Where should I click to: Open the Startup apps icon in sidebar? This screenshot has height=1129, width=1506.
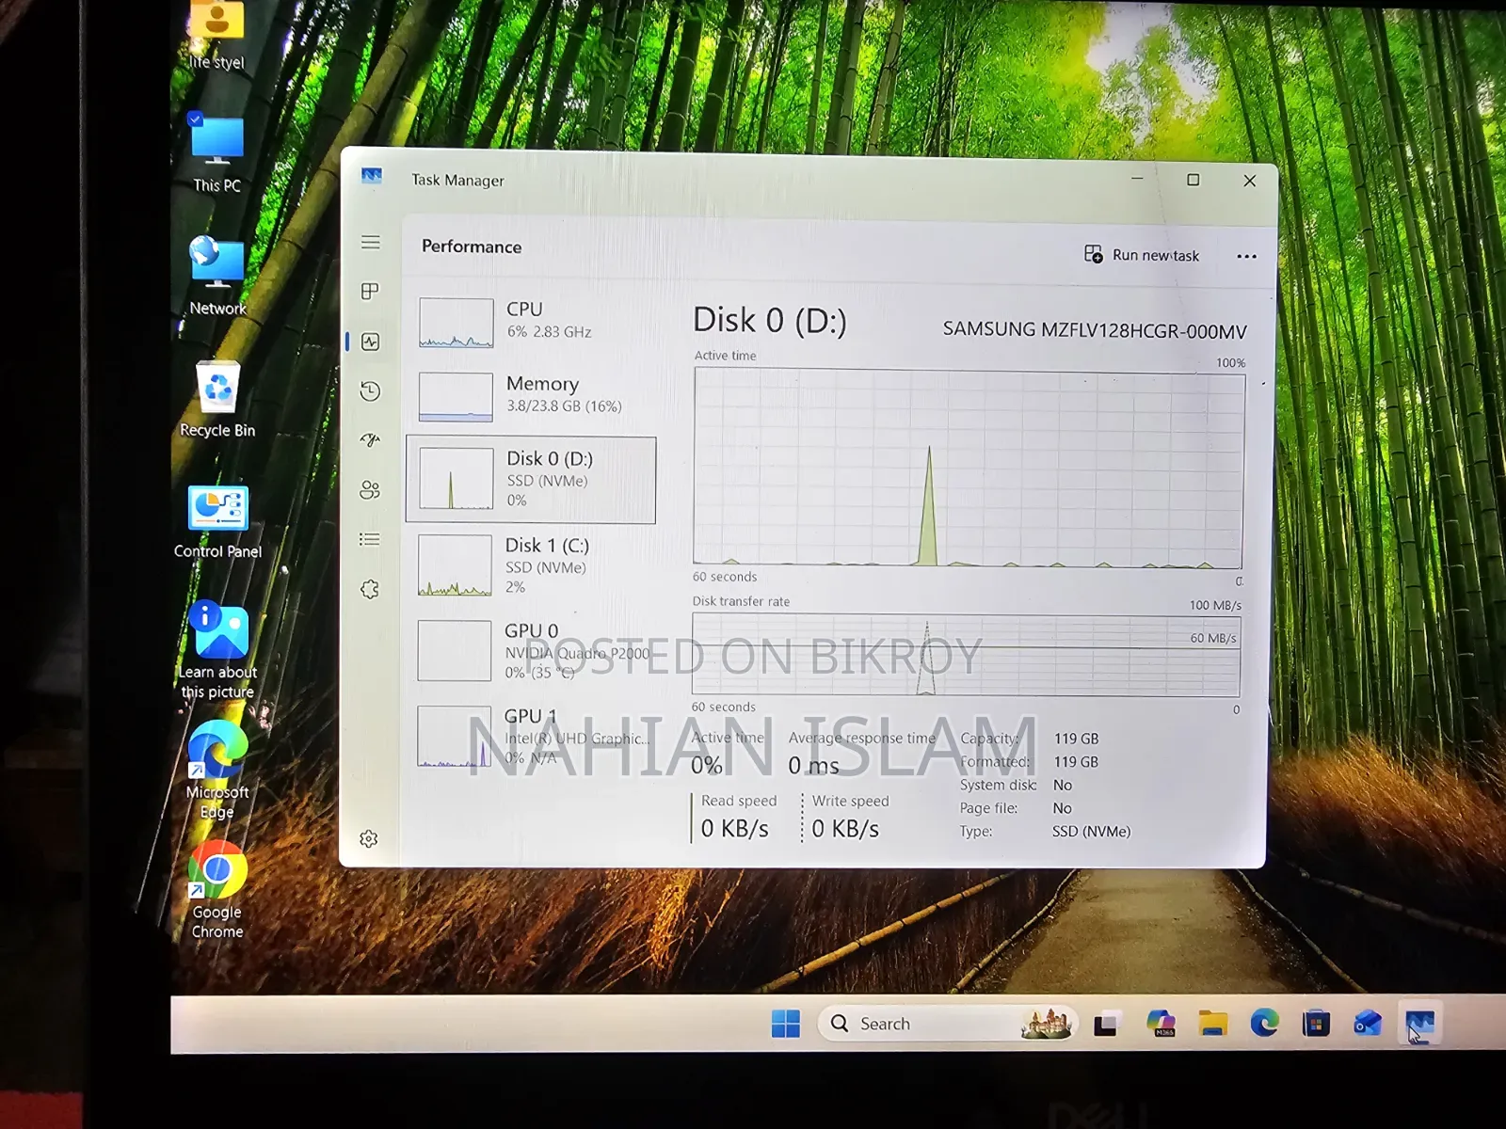coord(370,440)
